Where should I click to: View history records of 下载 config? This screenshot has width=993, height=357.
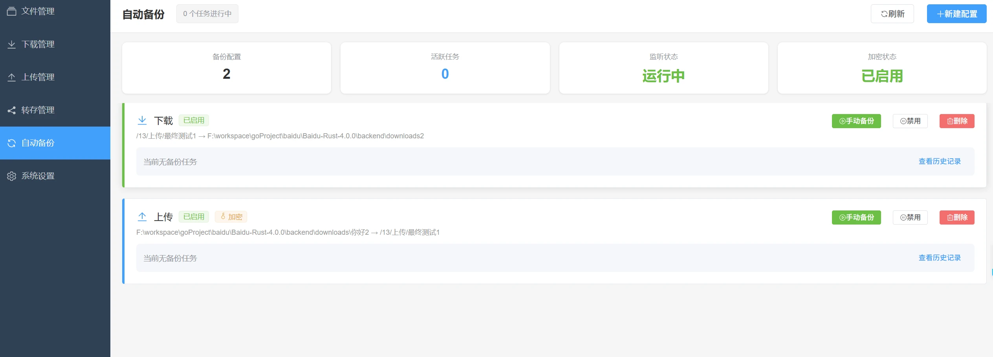coord(940,161)
